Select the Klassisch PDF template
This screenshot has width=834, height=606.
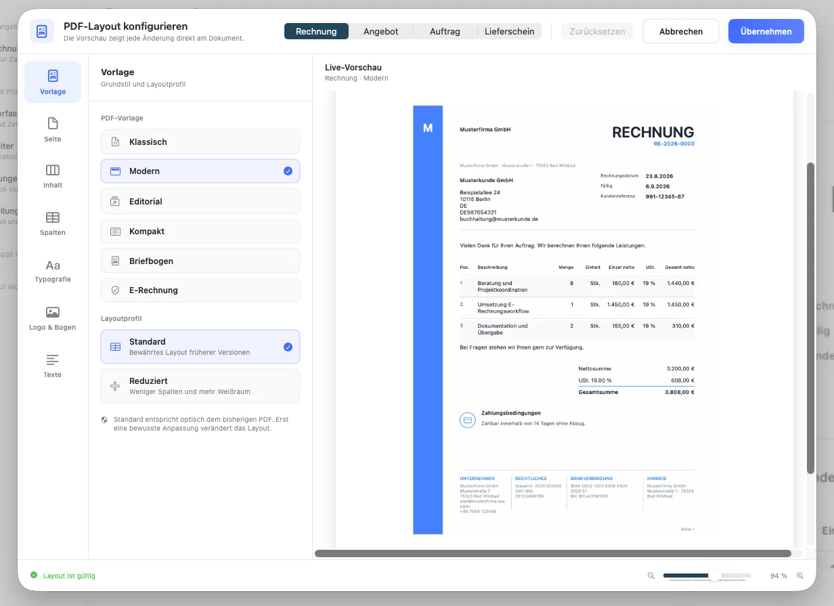[x=200, y=142]
